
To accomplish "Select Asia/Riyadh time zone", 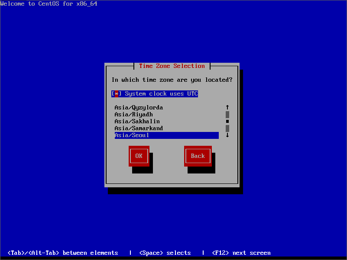I will (167, 115).
